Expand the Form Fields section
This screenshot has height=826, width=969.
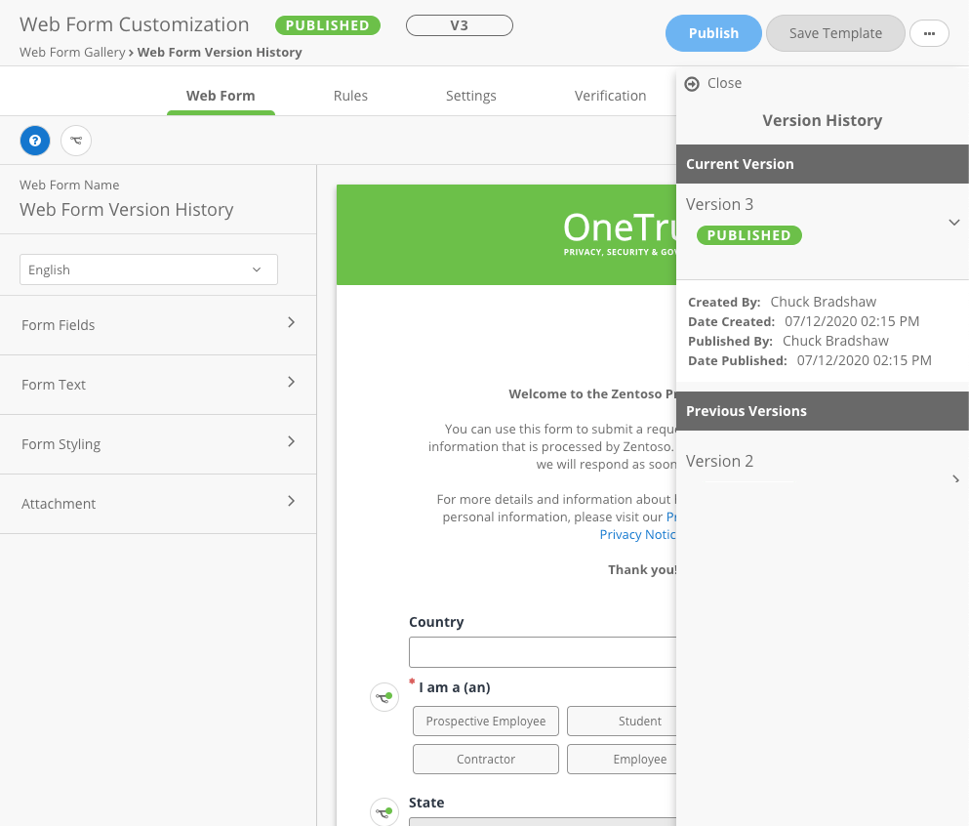158,324
